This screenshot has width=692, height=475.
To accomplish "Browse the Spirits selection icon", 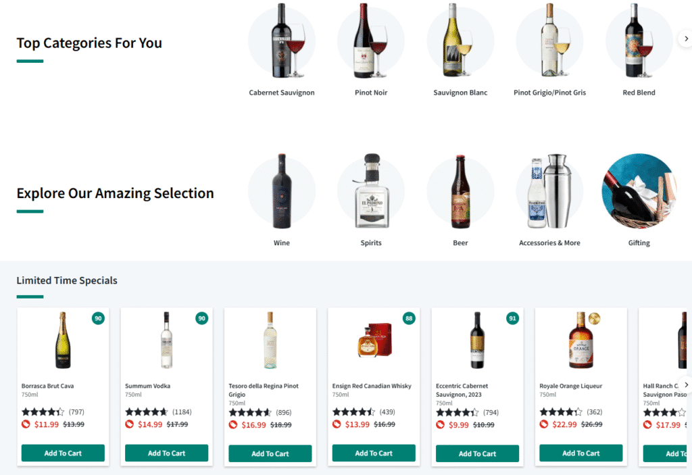I will point(371,191).
